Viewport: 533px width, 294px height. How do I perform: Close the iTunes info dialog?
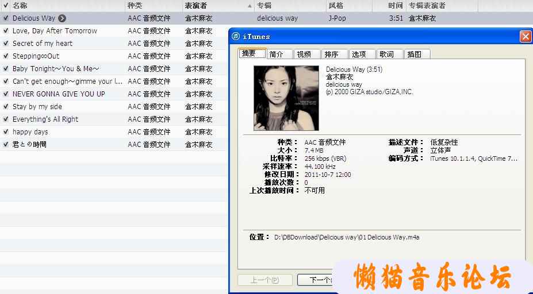pyautogui.click(x=526, y=36)
